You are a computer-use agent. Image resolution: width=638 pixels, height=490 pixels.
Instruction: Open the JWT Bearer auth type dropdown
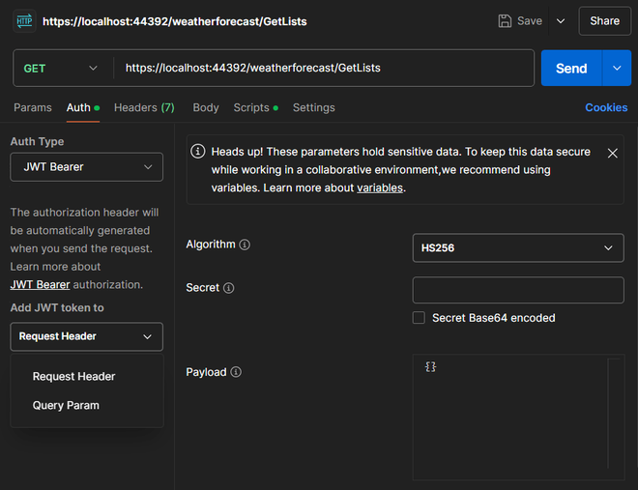point(87,167)
